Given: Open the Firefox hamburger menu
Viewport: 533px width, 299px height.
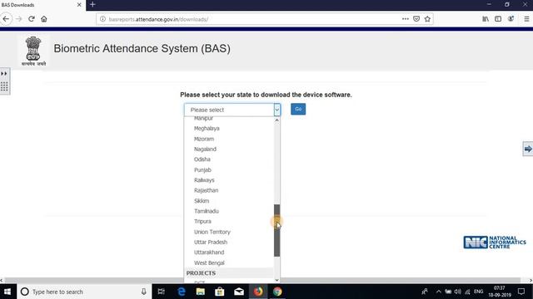Looking at the screenshot, I should [526, 19].
